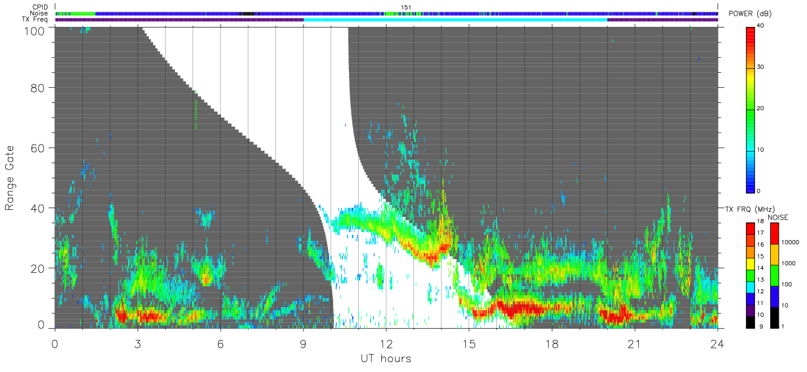Click the y-axis tick label 100
807x372 pixels.
point(35,30)
